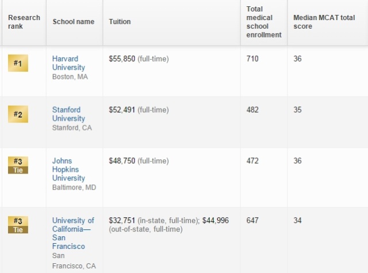Click the gold #2 rank badge
The width and height of the screenshot is (368, 273).
click(17, 114)
